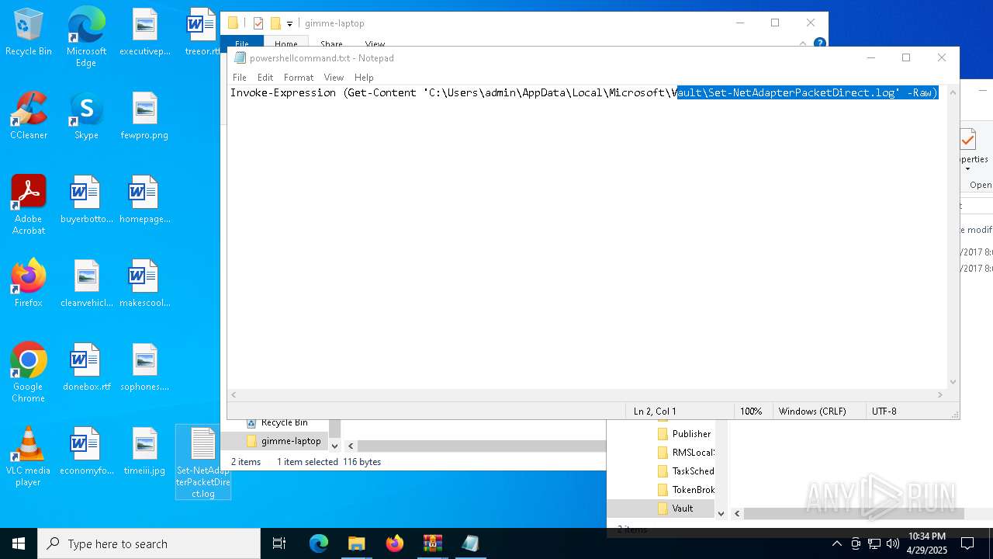Open the notification center
This screenshot has height=559, width=993.
pos(967,543)
